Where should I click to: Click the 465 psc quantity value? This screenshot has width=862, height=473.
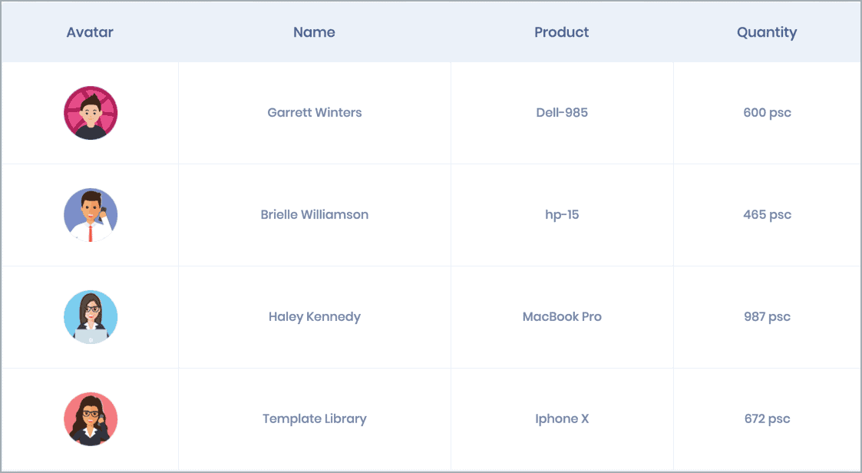click(767, 215)
